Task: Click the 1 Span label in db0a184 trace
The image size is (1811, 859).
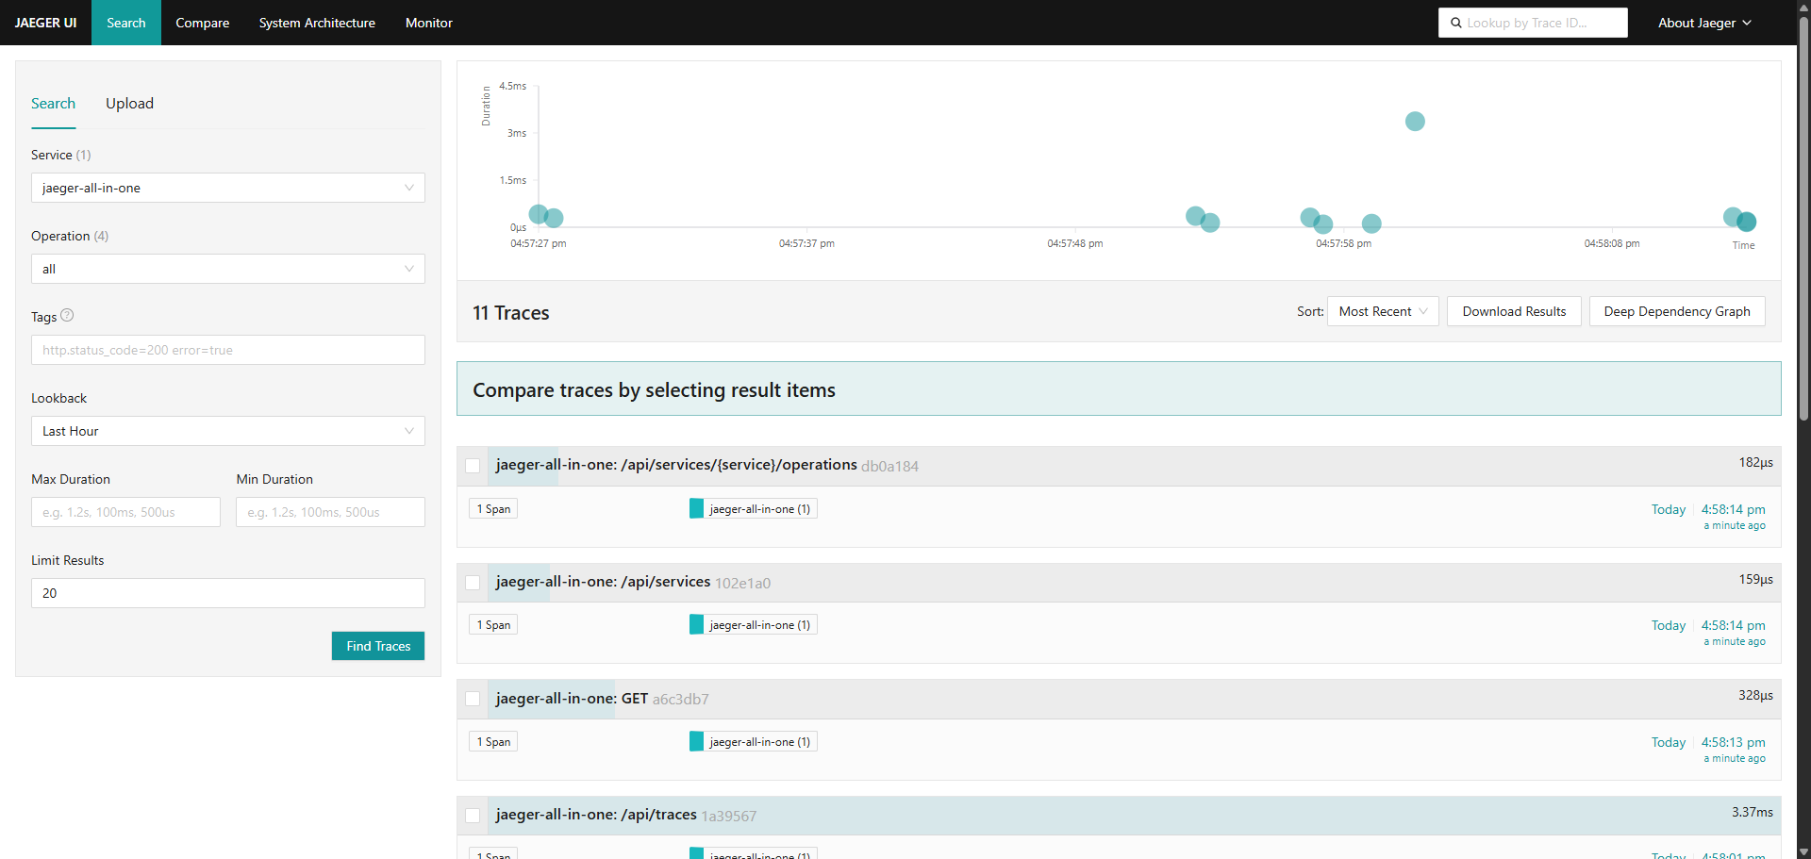Action: coord(493,509)
